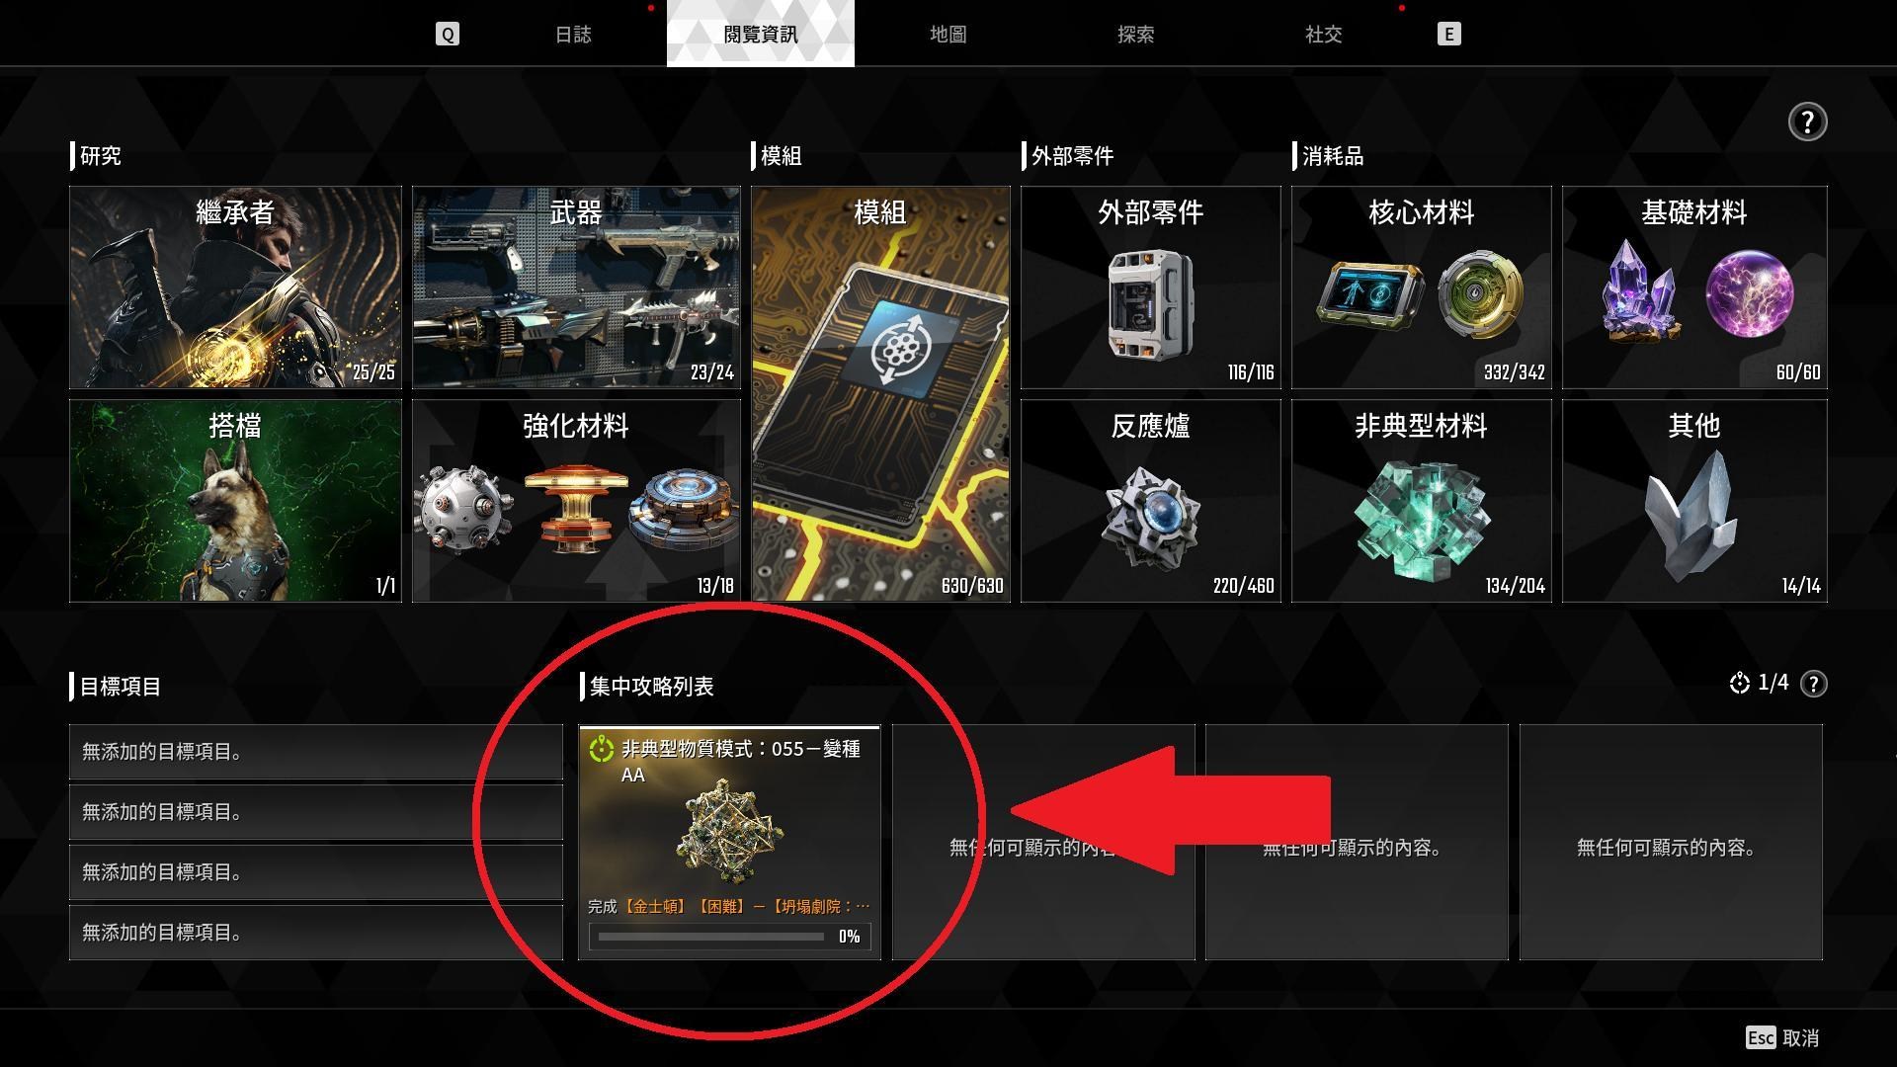1897x1067 pixels.
Task: Select the first empty 目標項目 slot
Action: click(x=316, y=752)
